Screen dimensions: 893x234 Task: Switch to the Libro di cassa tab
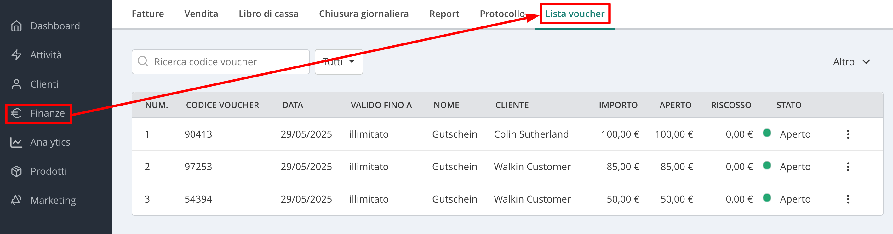[268, 14]
